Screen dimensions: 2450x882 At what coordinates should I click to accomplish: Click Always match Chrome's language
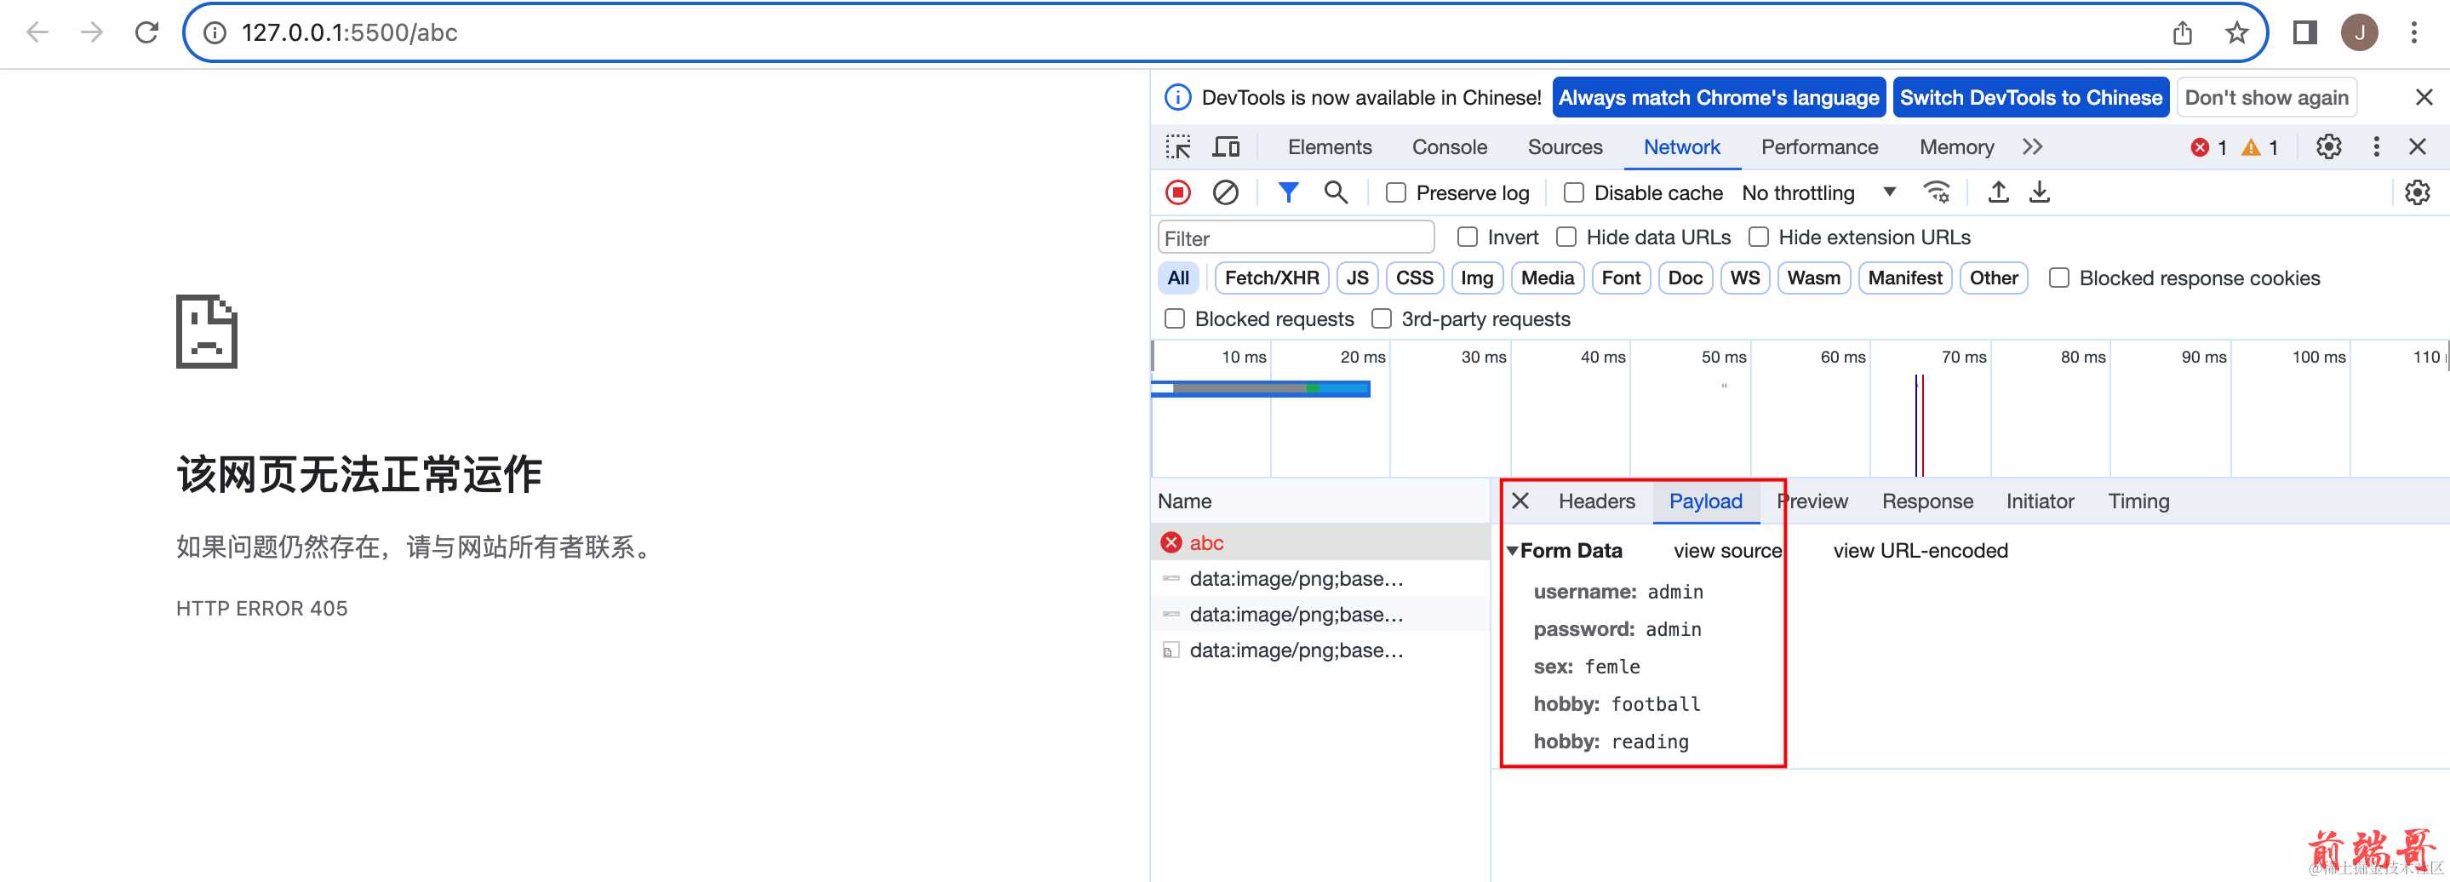(x=1719, y=97)
